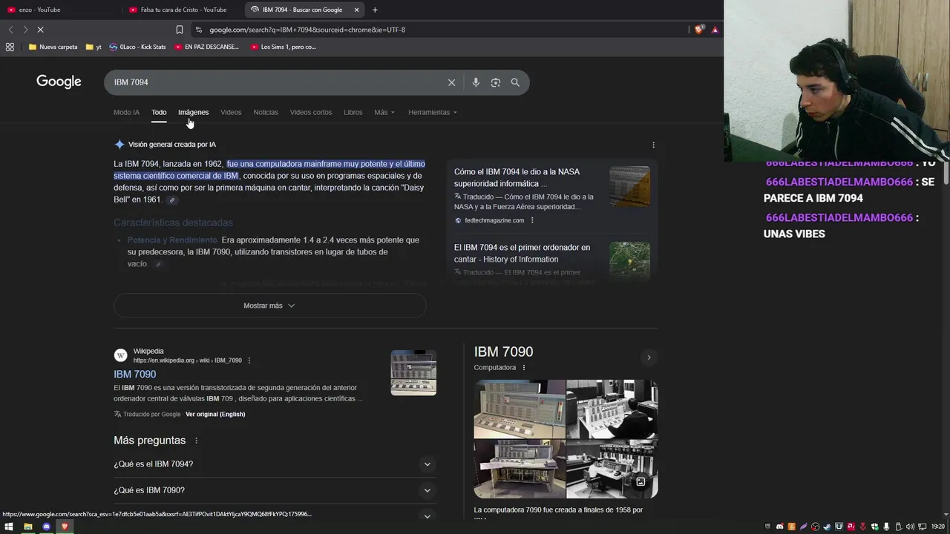The width and height of the screenshot is (950, 534).
Task: Clear the search box with the X icon
Action: (x=451, y=82)
